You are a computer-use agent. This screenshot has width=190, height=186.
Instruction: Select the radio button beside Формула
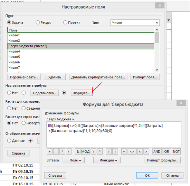coord(64,93)
